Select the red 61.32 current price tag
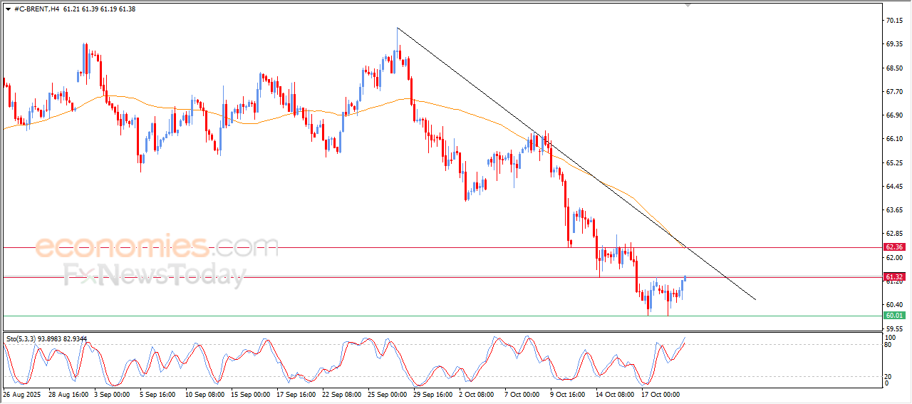912x404 pixels. point(894,276)
